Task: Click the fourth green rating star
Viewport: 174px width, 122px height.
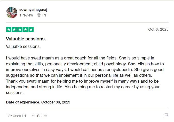Action: [25, 29]
